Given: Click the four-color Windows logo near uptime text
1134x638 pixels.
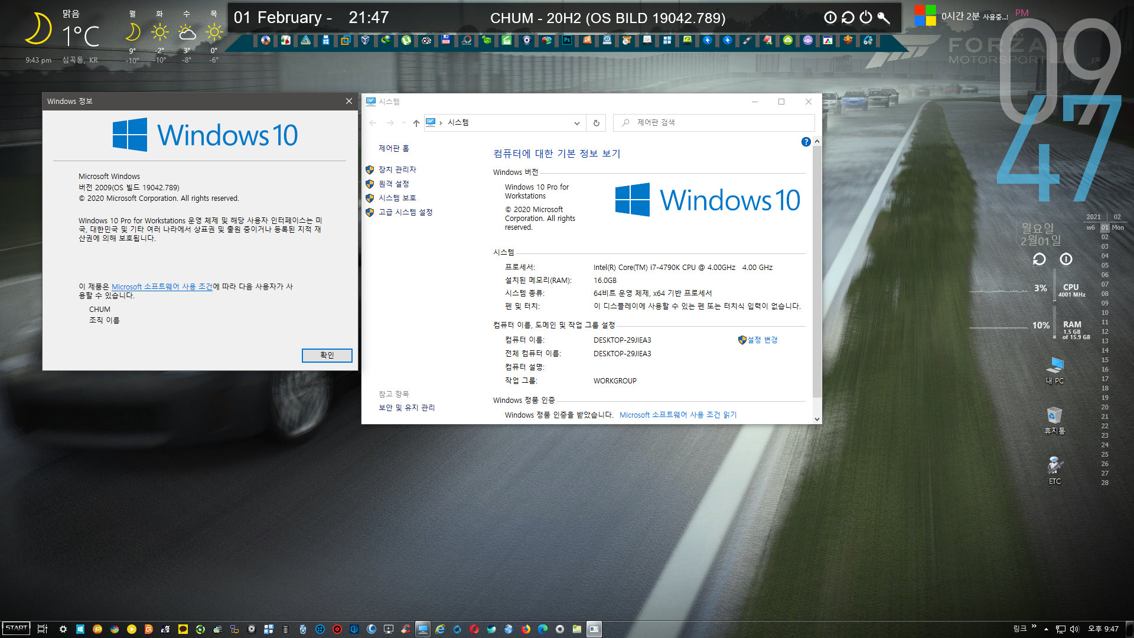Looking at the screenshot, I should point(926,15).
